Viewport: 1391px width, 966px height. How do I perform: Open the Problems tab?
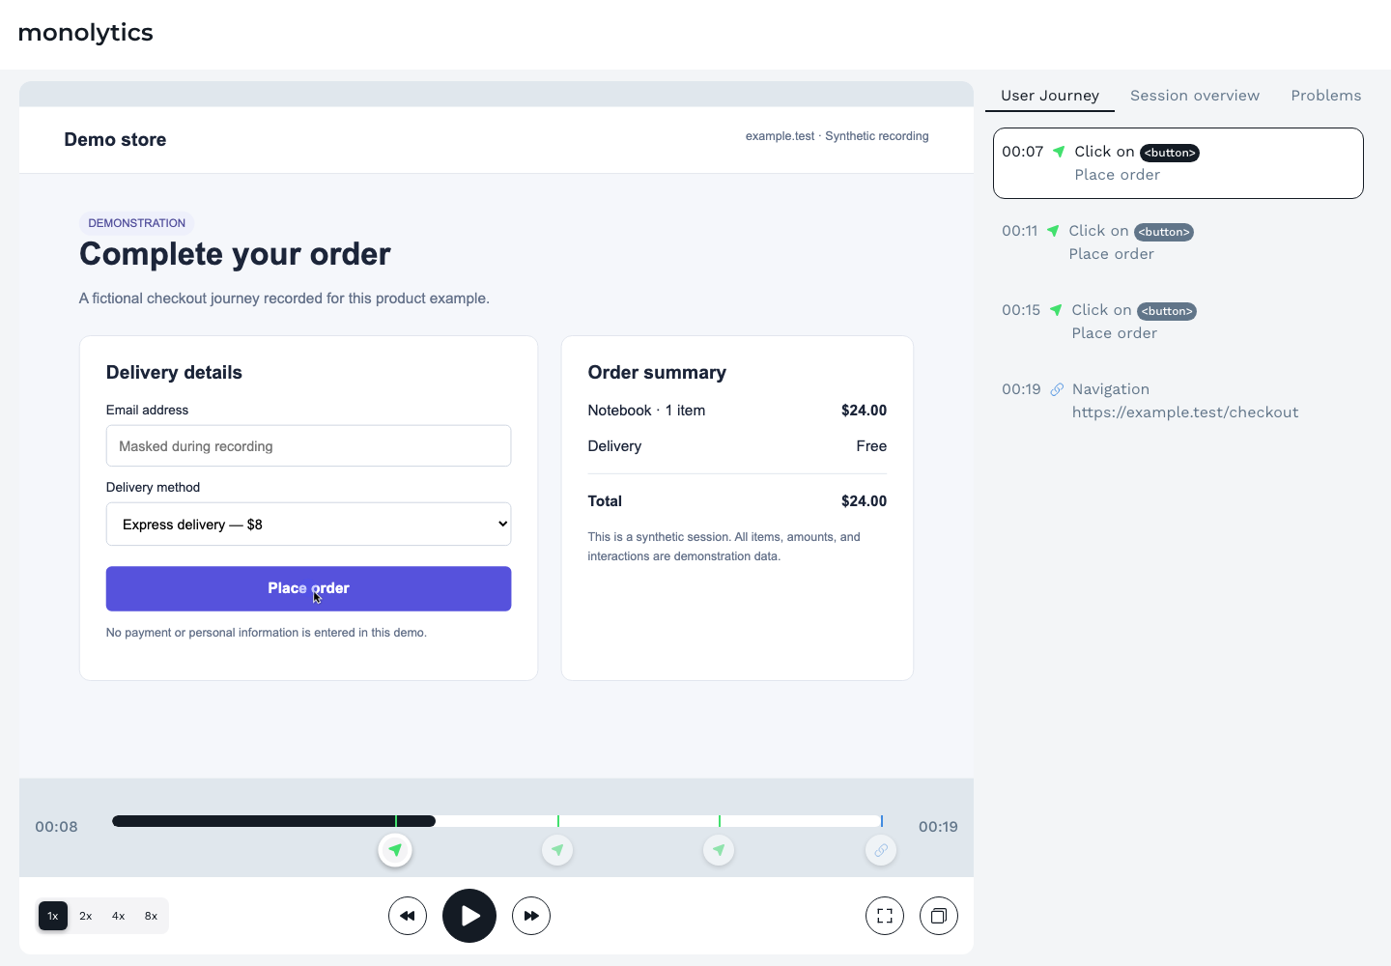(x=1326, y=96)
